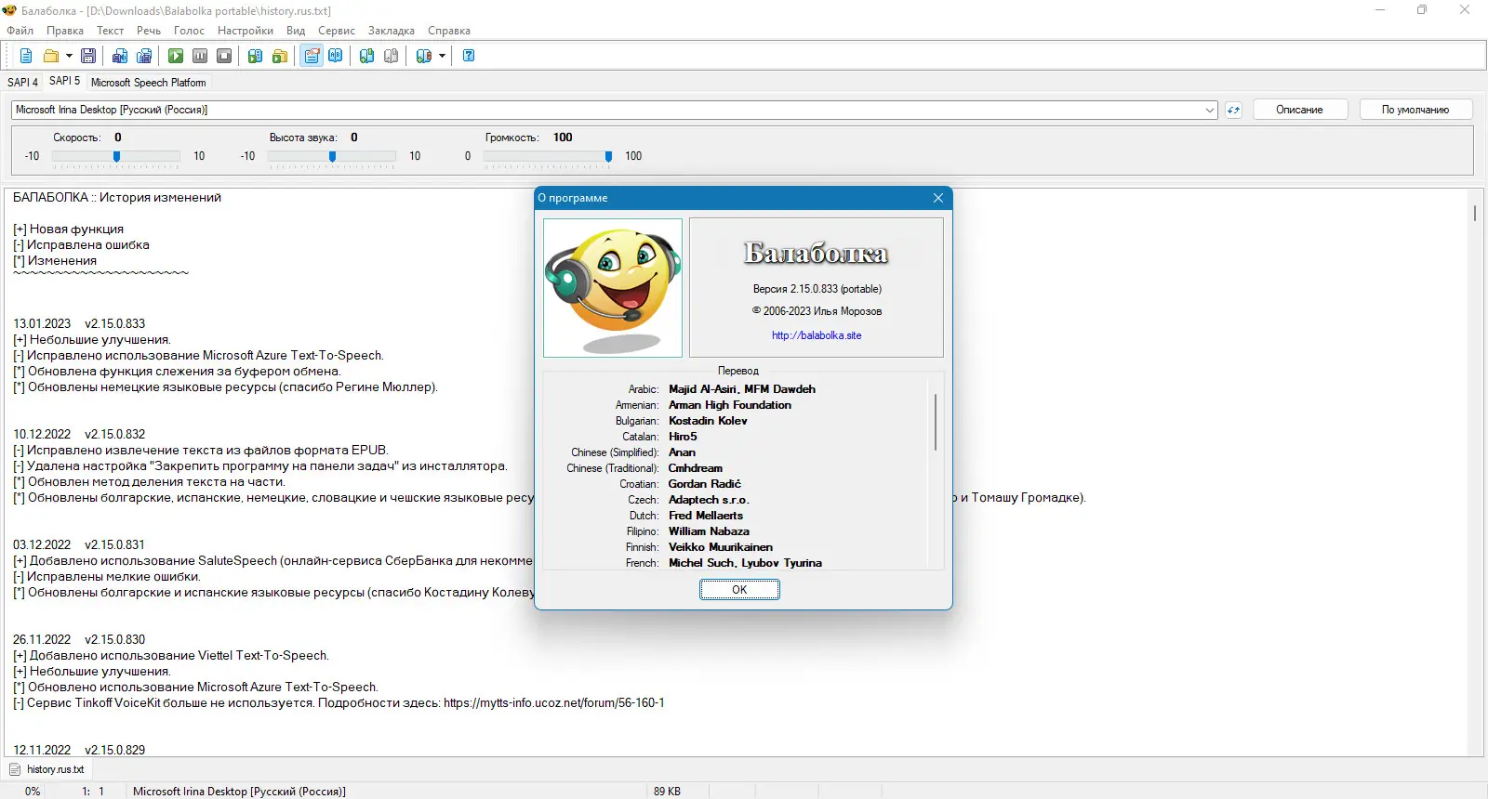The height and width of the screenshot is (799, 1488).
Task: Switch to the Microsoft Speech Platform tab
Action: coord(149,83)
